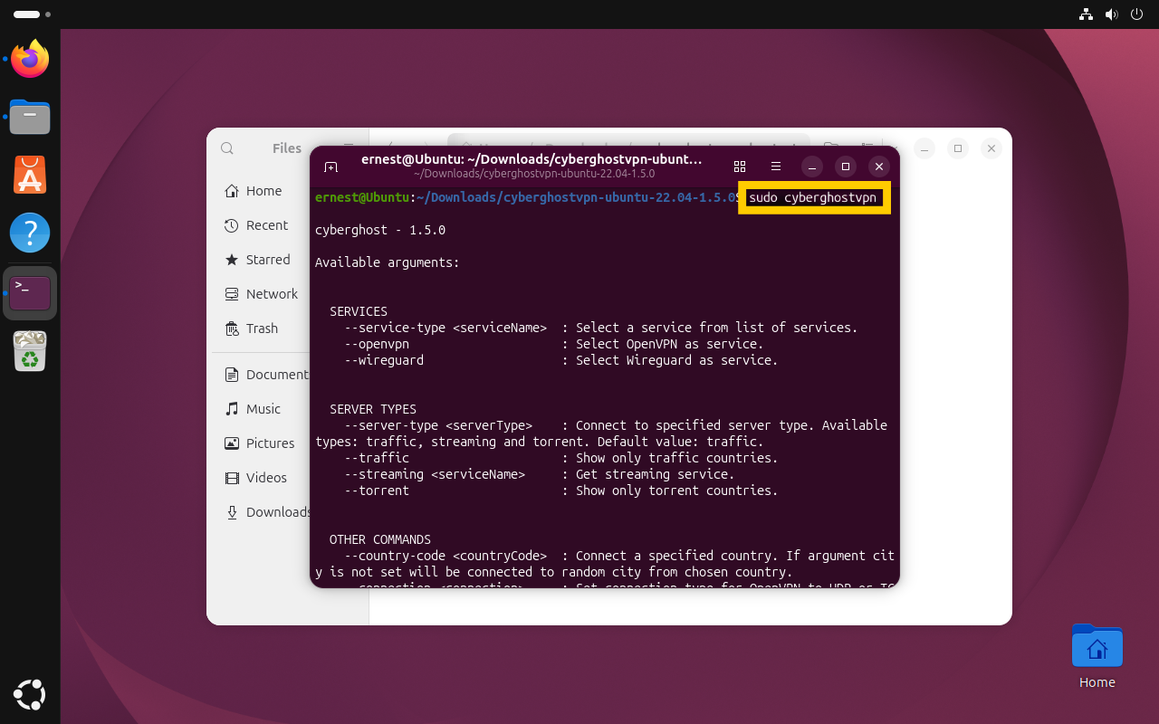Open the terminal hamburger menu
The height and width of the screenshot is (724, 1159).
click(x=776, y=167)
